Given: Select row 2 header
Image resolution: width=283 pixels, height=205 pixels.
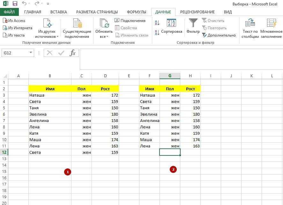Looking at the screenshot, I should pos(4,89).
